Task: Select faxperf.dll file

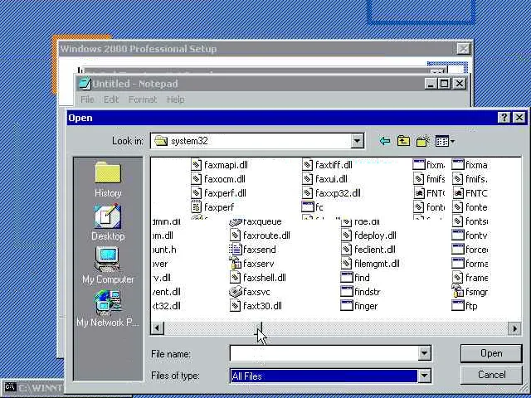Action: 219,193
